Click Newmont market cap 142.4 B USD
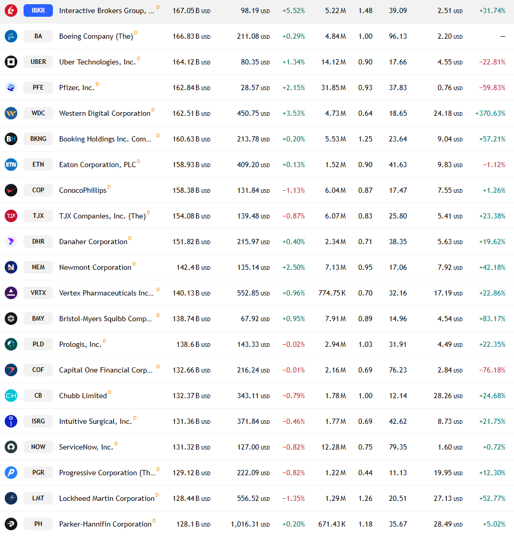Screen dimensions: 514x536 click(193, 267)
